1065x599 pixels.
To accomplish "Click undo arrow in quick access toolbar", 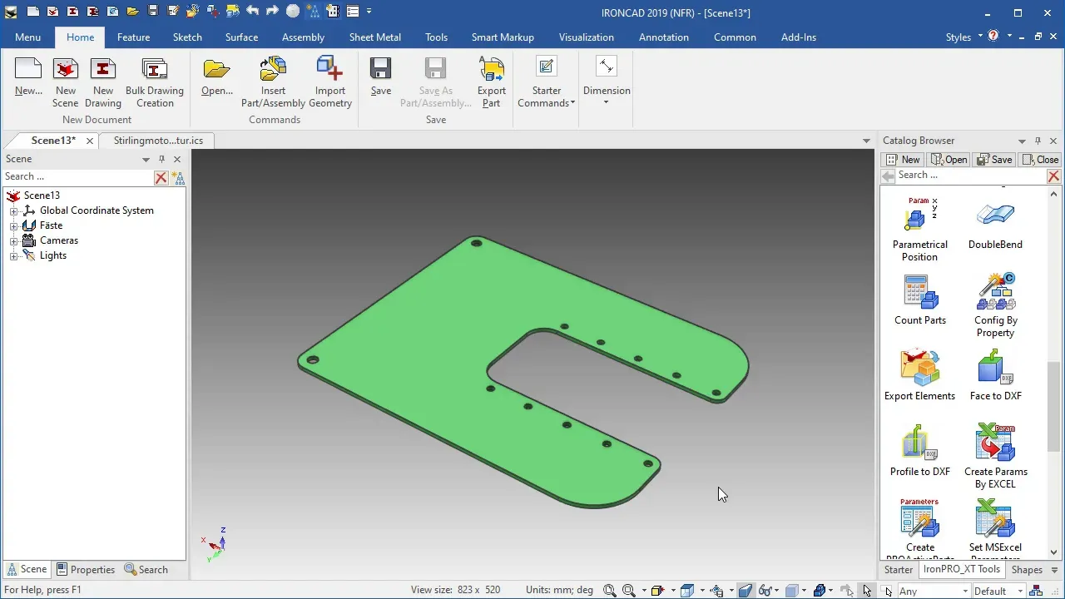I will [x=253, y=12].
